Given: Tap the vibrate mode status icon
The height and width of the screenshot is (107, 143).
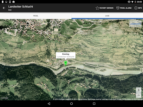Looking at the screenshot, I should [x=129, y=2].
